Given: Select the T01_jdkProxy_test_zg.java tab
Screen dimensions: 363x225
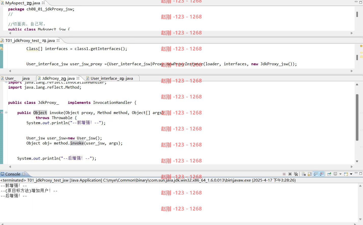Looking at the screenshot, I should [x=30, y=40].
